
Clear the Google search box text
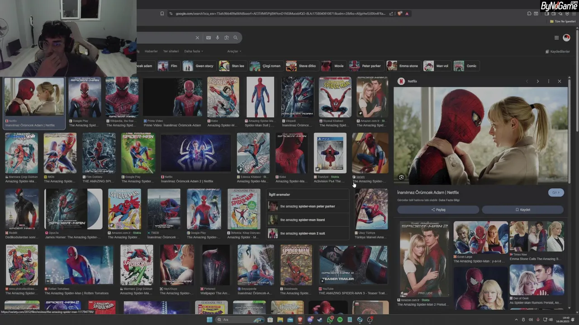(x=197, y=38)
